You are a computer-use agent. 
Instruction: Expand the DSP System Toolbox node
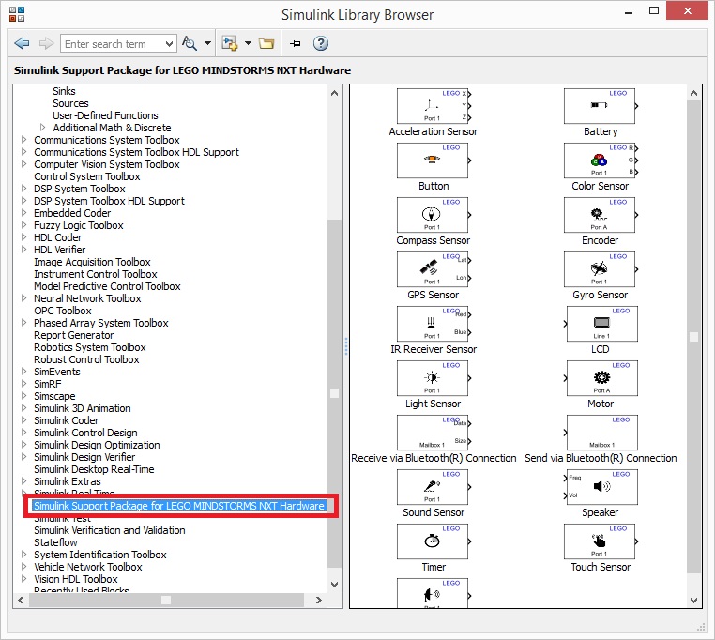click(23, 189)
